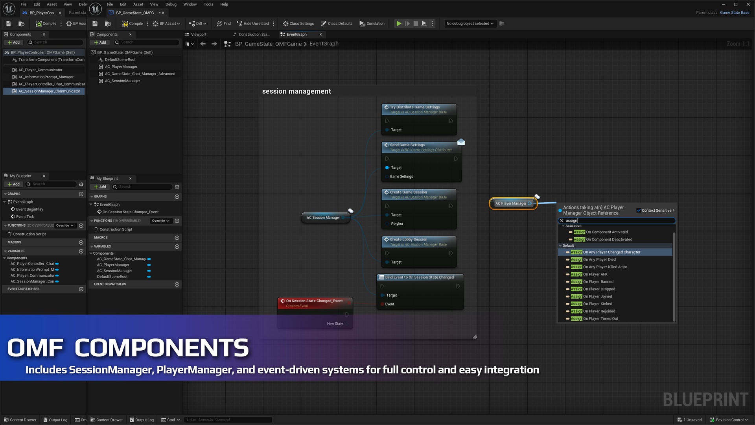Click the AC Player Manager variable node
Image resolution: width=755 pixels, height=425 pixels.
513,204
